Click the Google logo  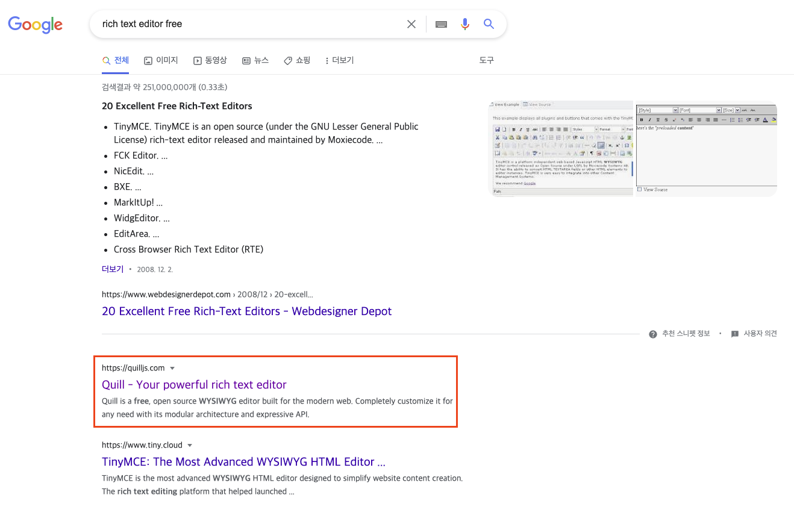click(x=35, y=24)
